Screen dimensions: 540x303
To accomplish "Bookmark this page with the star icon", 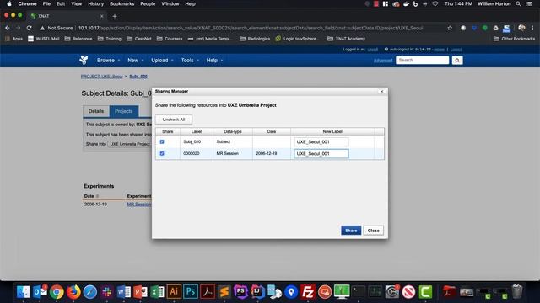I will tap(450, 28).
